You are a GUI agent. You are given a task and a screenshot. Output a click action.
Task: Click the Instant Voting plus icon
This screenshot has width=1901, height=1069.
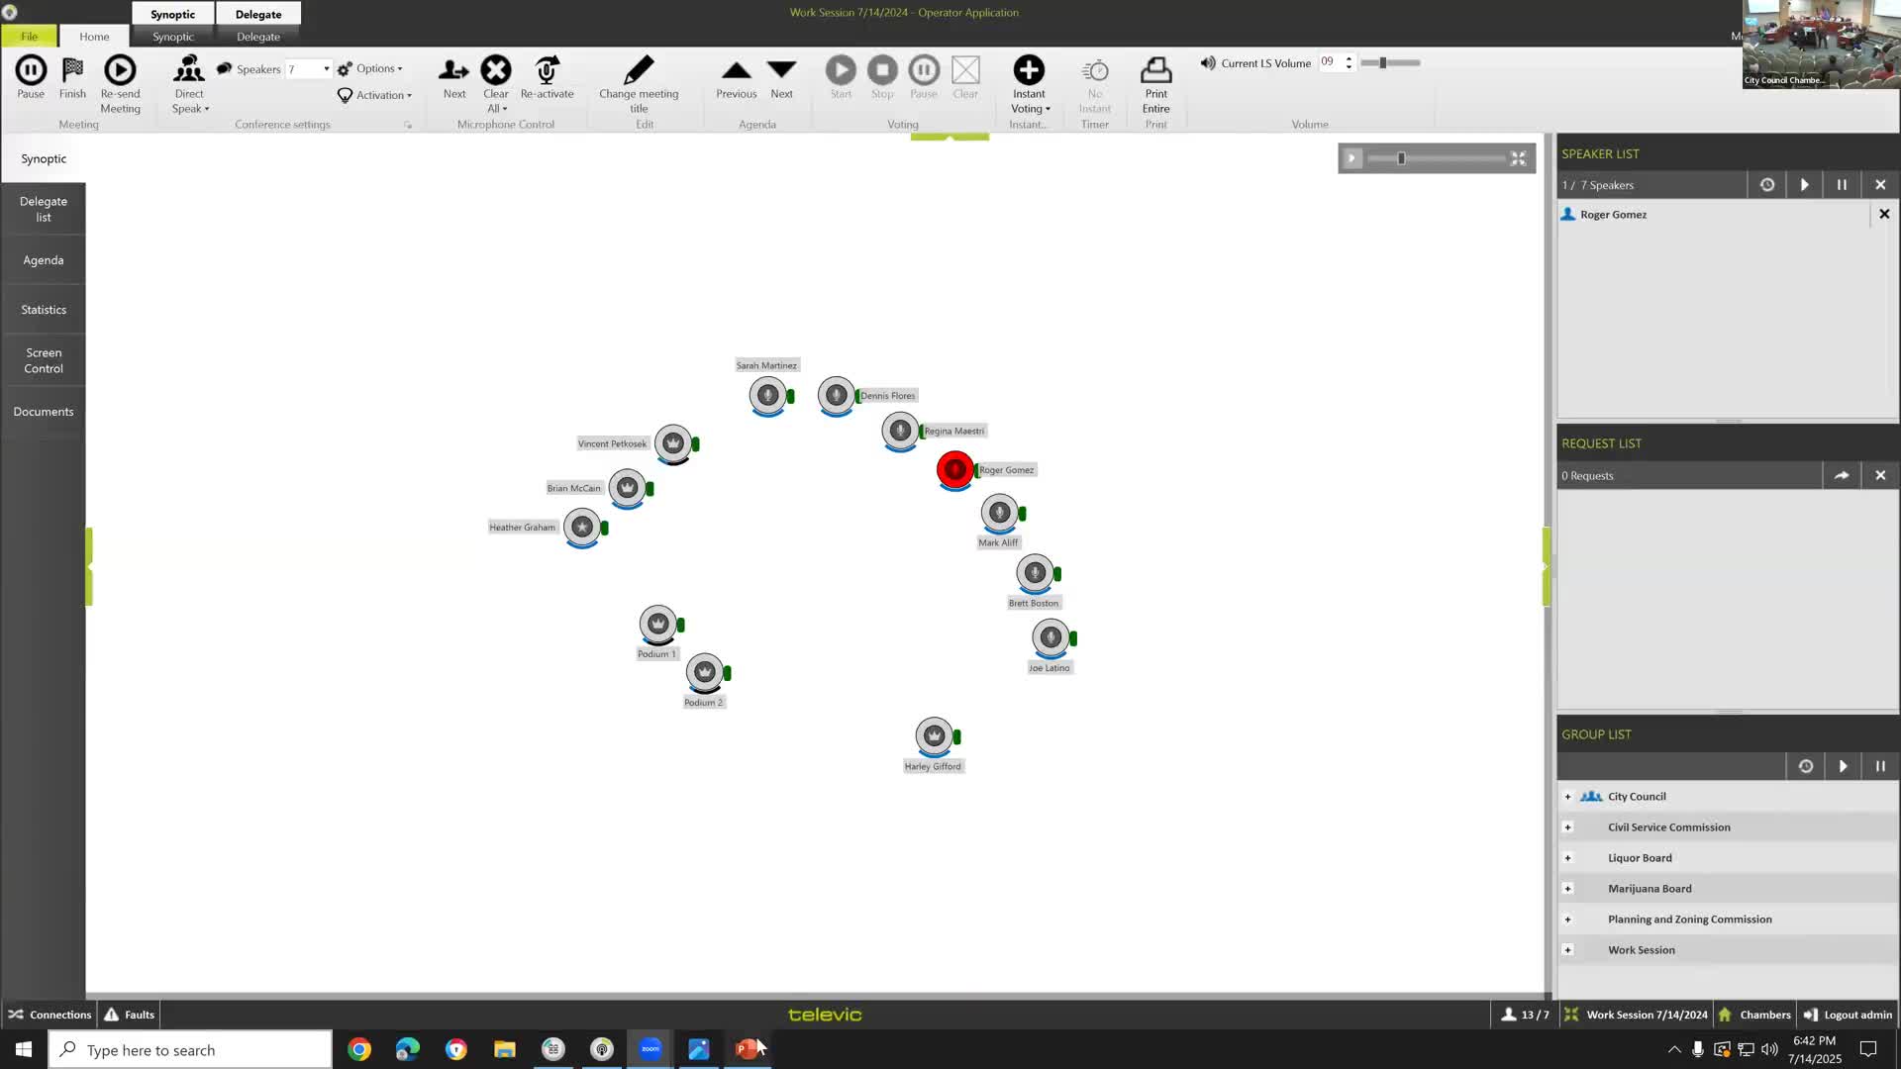(x=1029, y=70)
